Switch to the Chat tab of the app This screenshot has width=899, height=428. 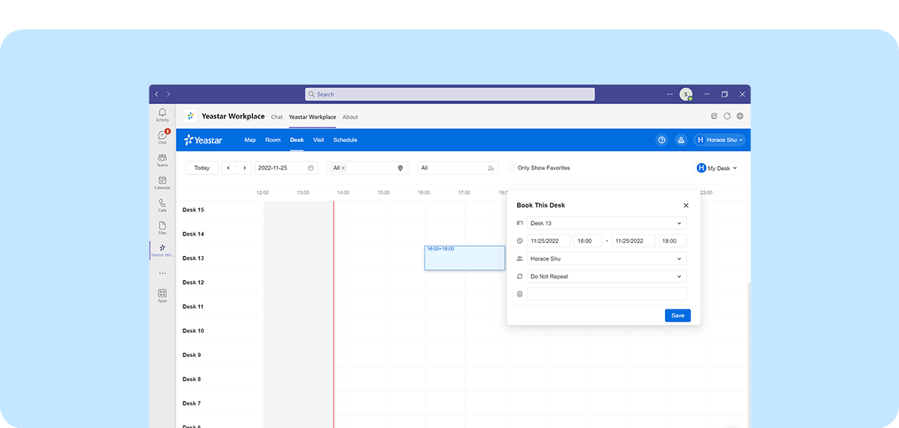tap(277, 117)
